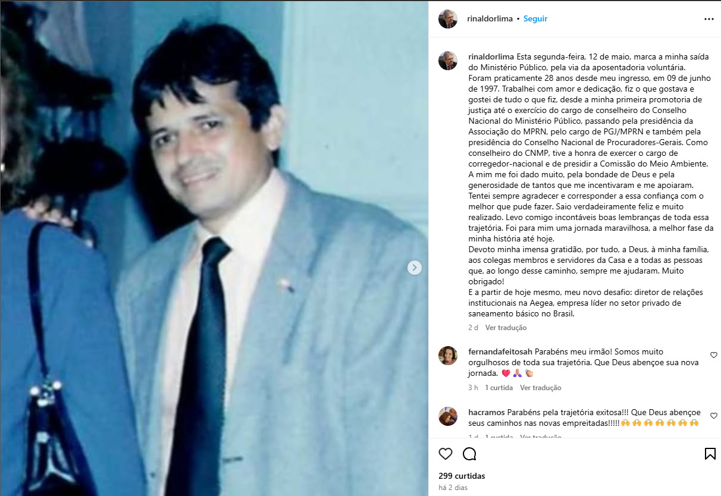View the 299 curtidas likes list

click(x=462, y=476)
